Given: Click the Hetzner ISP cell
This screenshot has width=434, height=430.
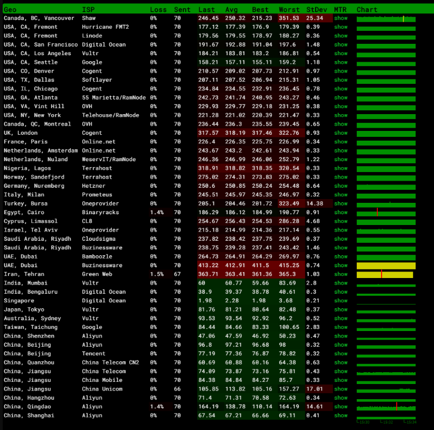Looking at the screenshot, I should pyautogui.click(x=94, y=186).
